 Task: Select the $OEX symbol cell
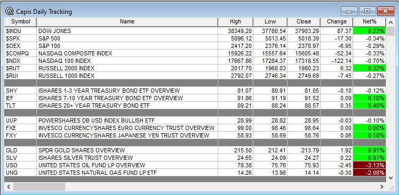coord(21,46)
